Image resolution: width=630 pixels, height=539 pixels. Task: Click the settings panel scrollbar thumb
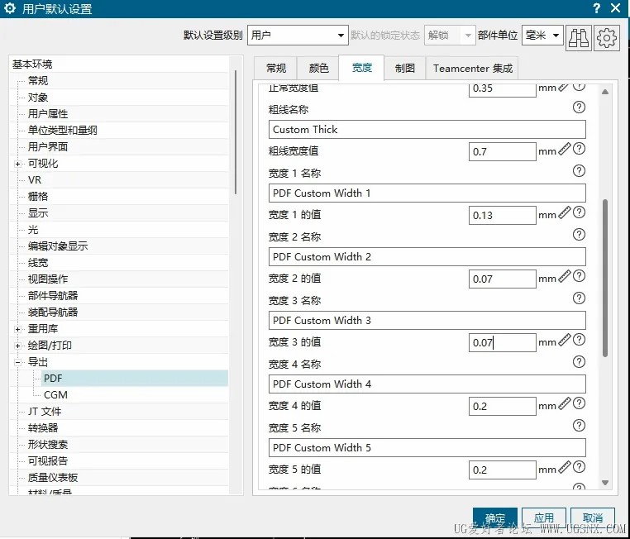[x=605, y=278]
